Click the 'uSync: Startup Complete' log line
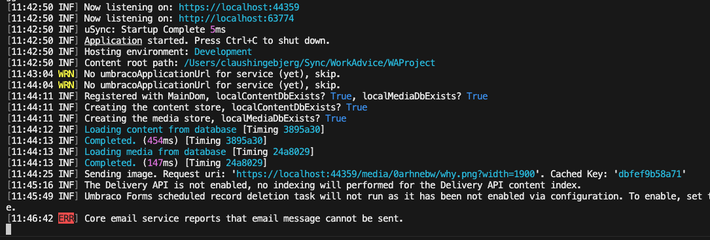The width and height of the screenshot is (710, 240). tap(155, 30)
